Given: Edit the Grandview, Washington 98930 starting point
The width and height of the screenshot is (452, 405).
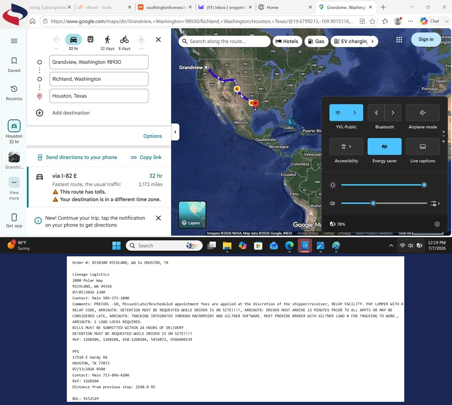Looking at the screenshot, I should tap(99, 62).
